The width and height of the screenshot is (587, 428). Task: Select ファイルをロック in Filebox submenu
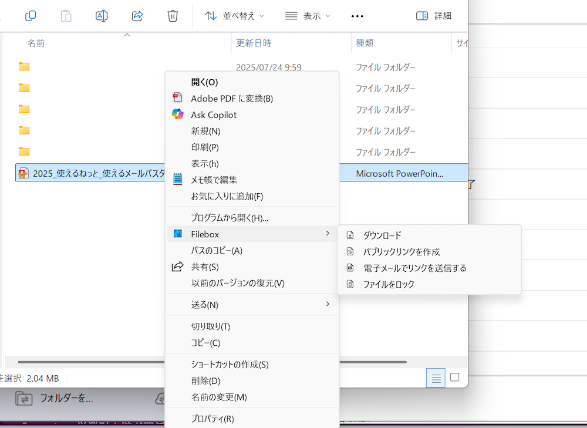[x=389, y=284]
